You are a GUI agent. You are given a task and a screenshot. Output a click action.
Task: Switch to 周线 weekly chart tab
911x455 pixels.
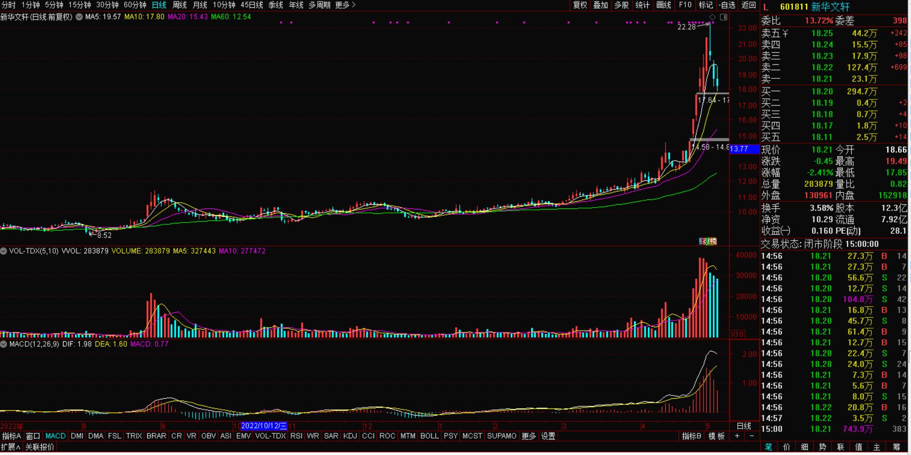tap(179, 6)
